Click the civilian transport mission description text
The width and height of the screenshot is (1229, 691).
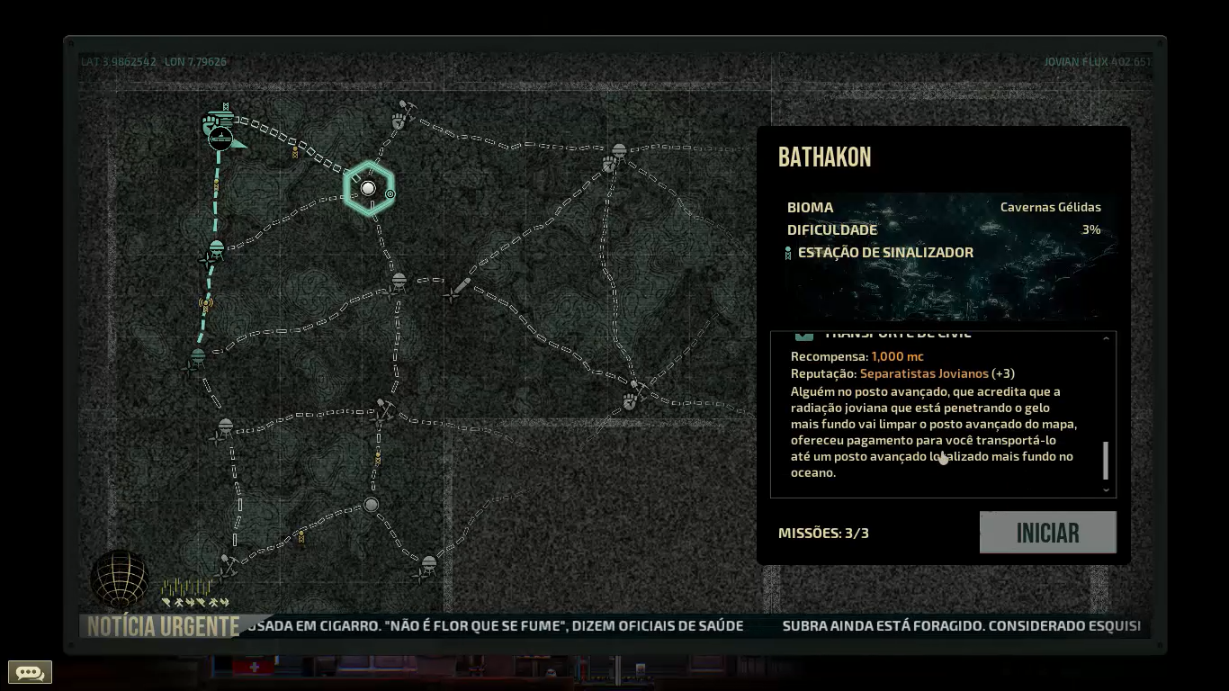[x=933, y=432]
